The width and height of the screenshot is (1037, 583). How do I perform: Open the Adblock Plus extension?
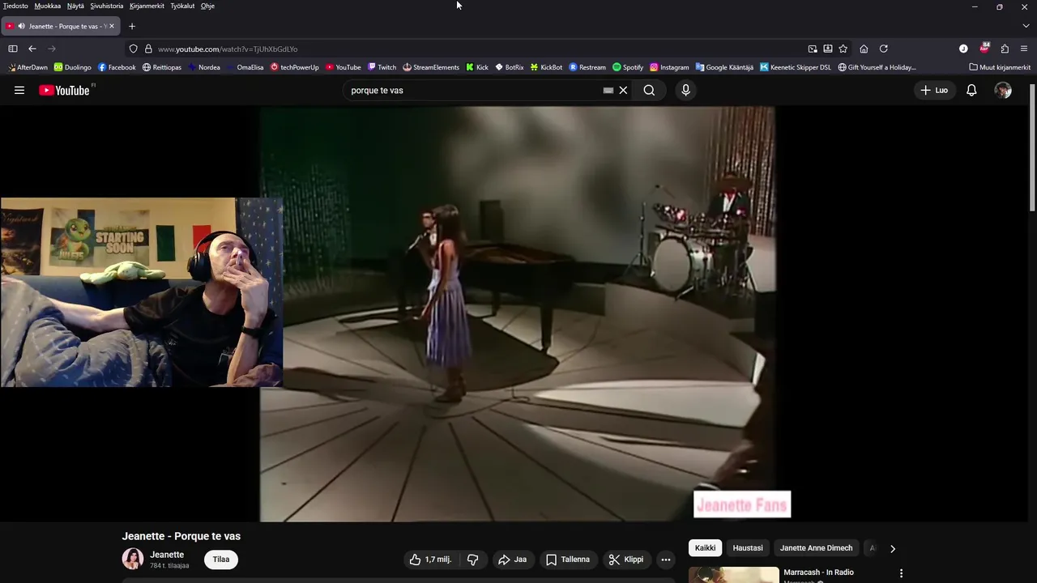pyautogui.click(x=984, y=49)
